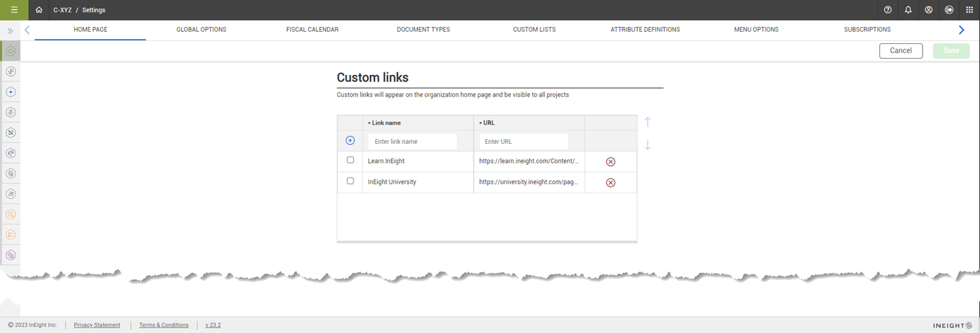Click the add link plus icon
This screenshot has width=980, height=333.
(350, 140)
